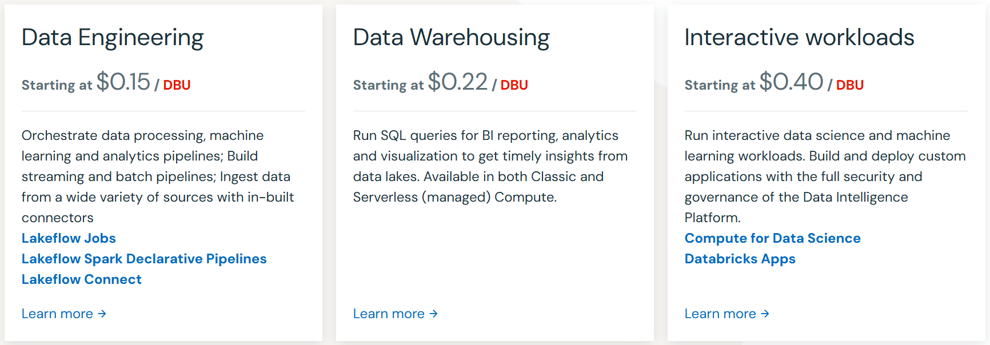Screen dimensions: 990x345
Task: Click the Learn more arrow under Interactive workloads
Action: [x=765, y=313]
